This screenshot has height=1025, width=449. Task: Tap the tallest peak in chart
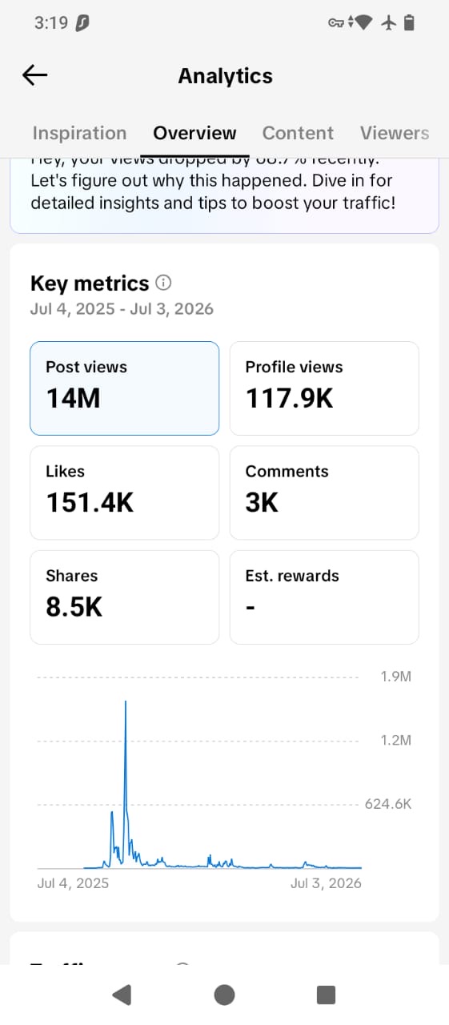point(126,701)
